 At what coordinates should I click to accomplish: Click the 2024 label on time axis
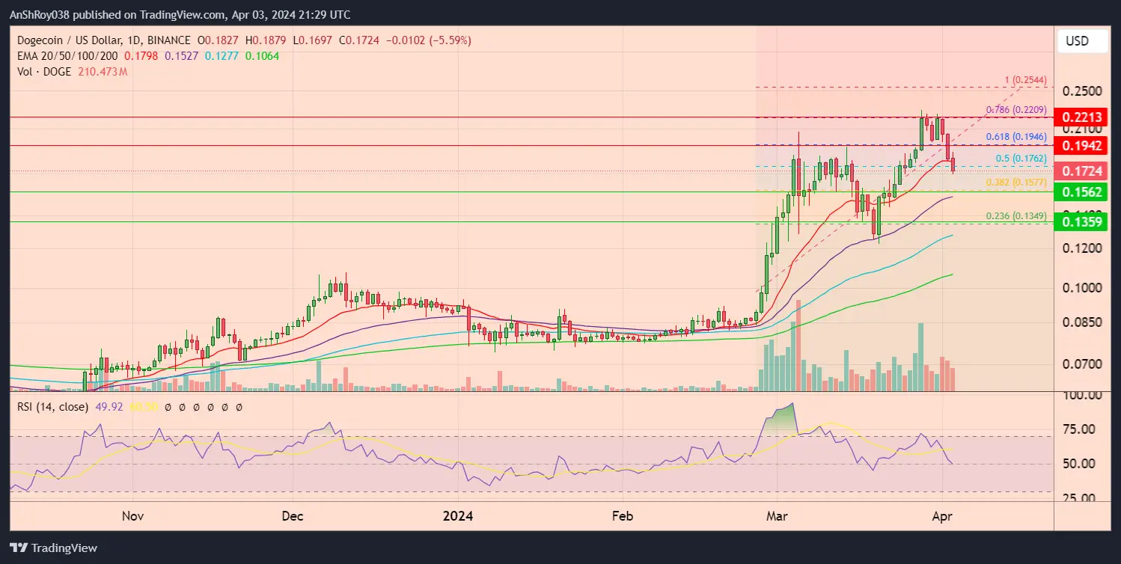tap(457, 516)
